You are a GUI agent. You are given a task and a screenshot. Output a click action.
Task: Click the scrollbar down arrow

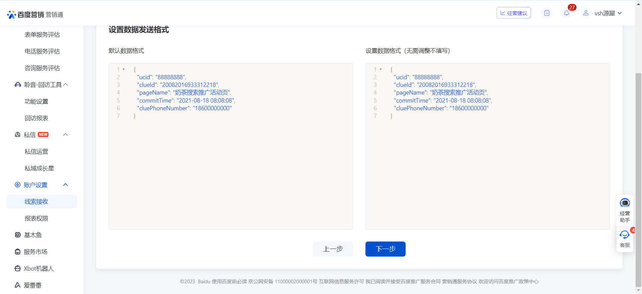pyautogui.click(x=638, y=290)
